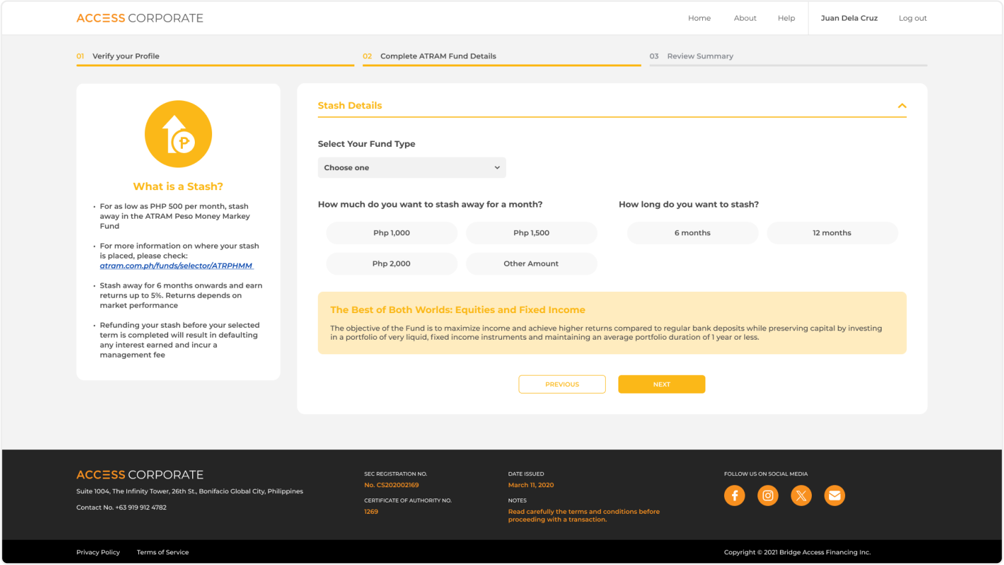Click the Access Corporate logo in footer

point(140,475)
